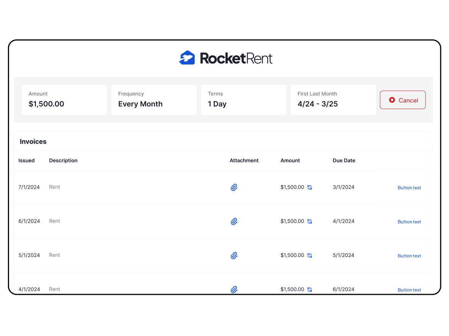Open attachment paperclip for 6/1/2024 invoice
449x336 pixels.
(234, 221)
